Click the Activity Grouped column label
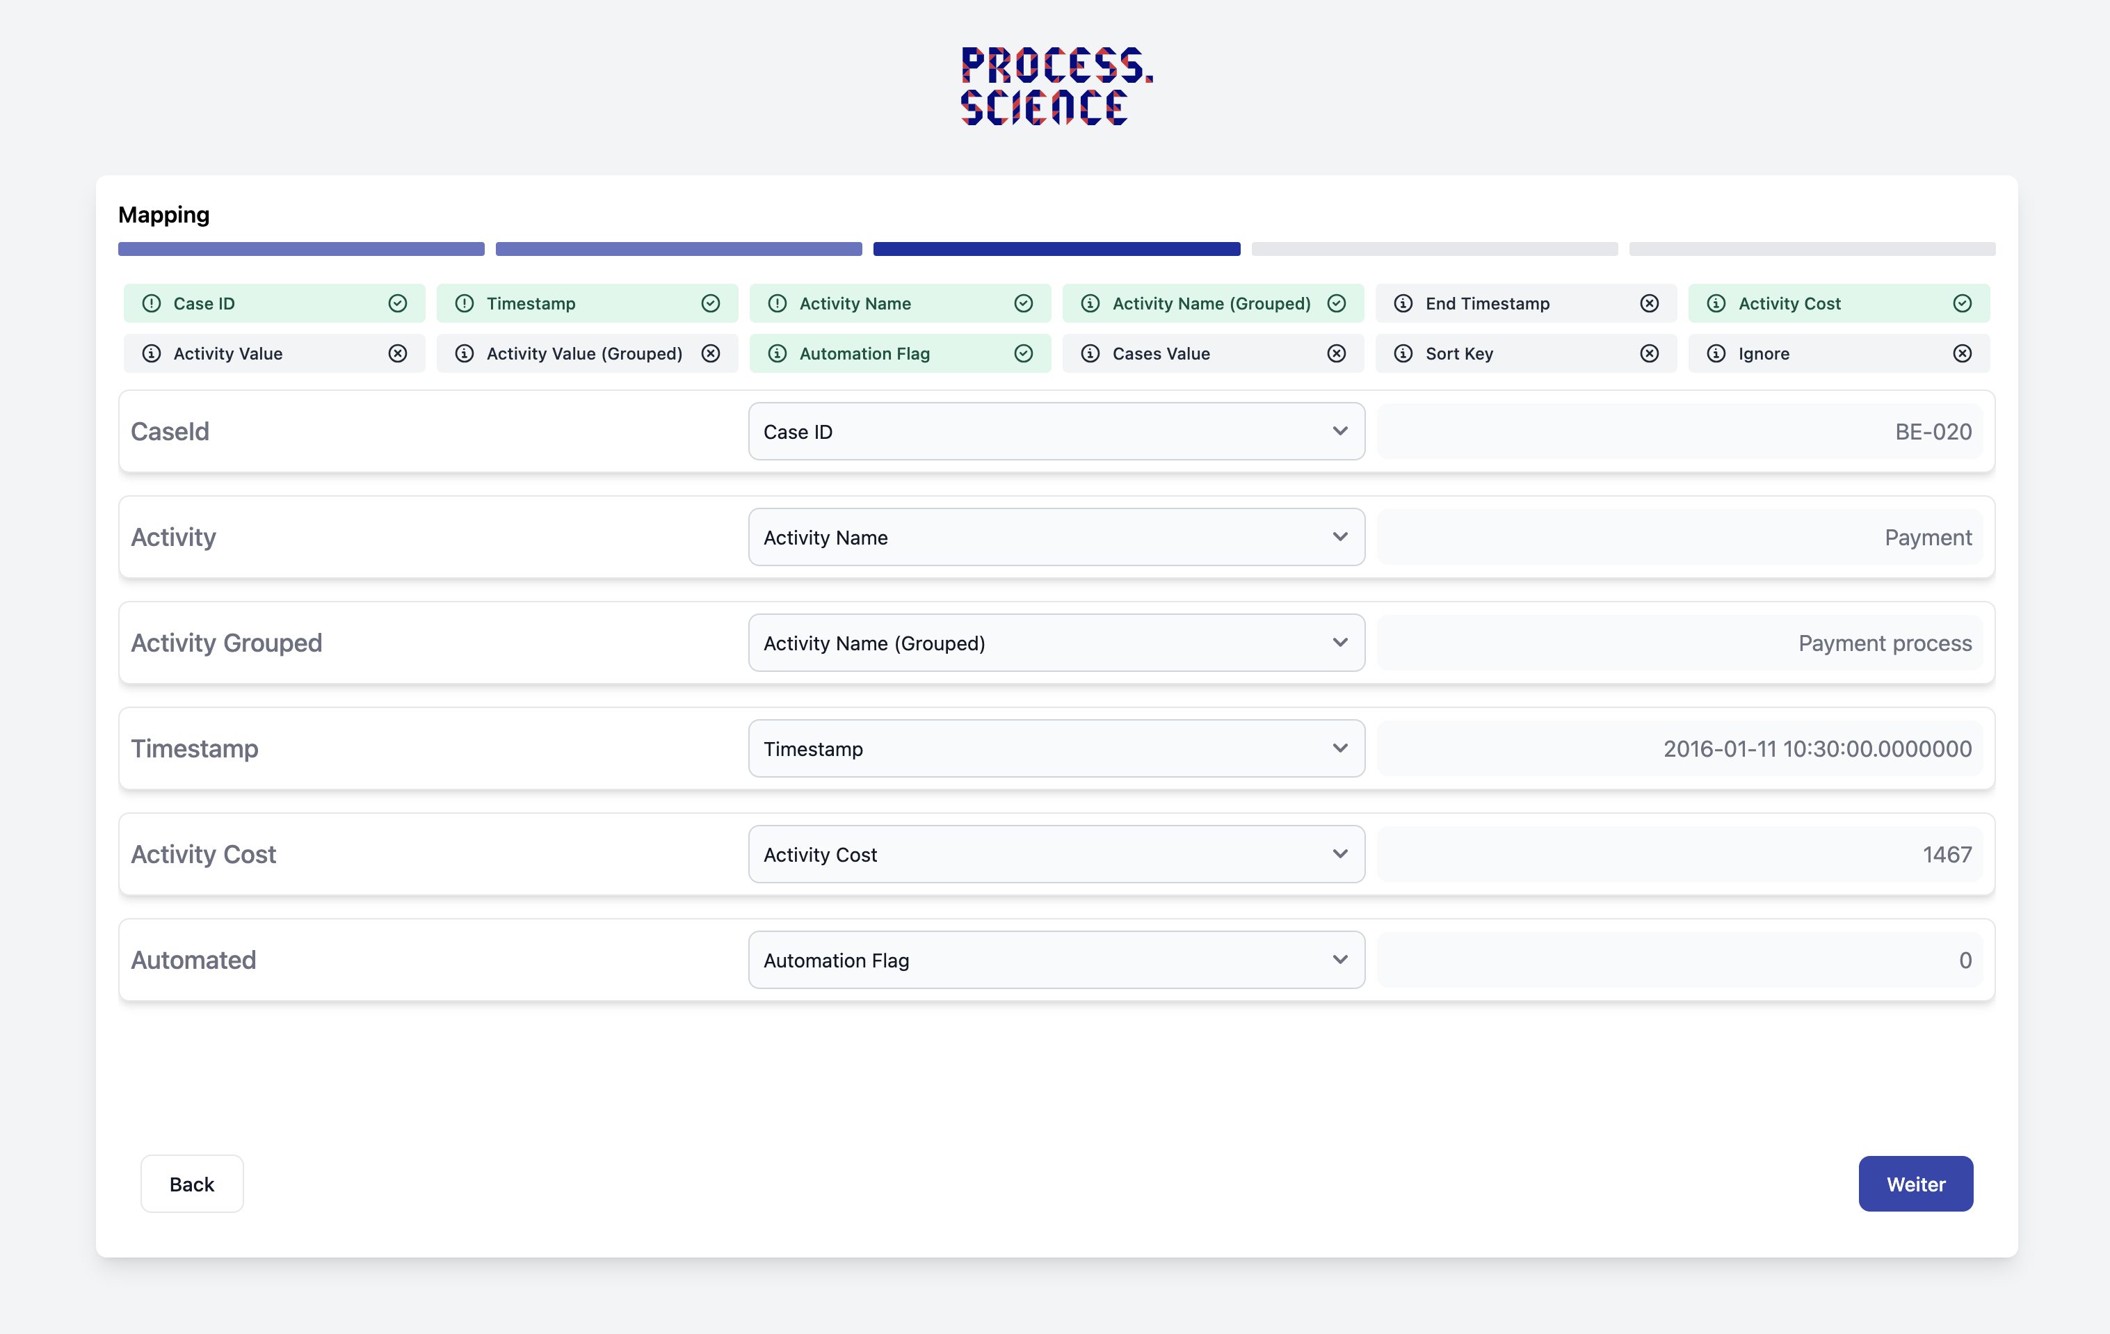Screen dimensions: 2110x1334 [226, 643]
